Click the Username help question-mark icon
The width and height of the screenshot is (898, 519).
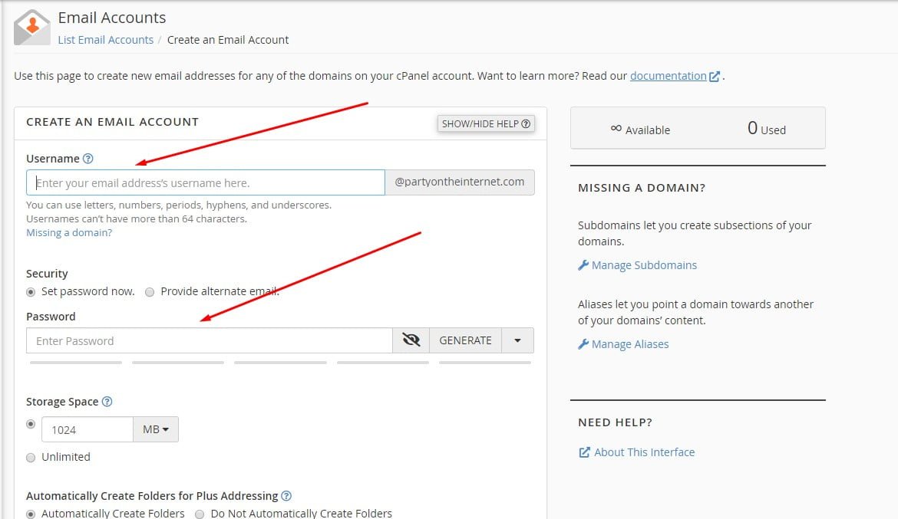(87, 159)
